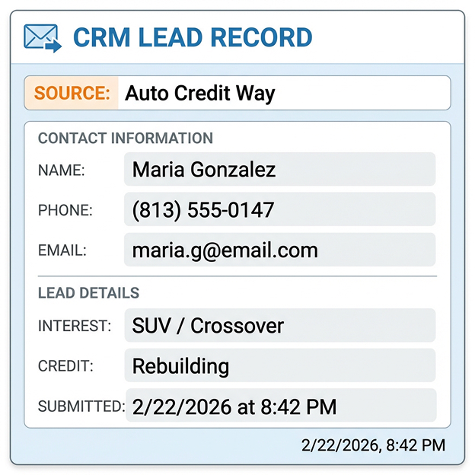This screenshot has height=475, width=475.
Task: Click the CONTACT INFORMATION section heading
Action: pos(126,139)
